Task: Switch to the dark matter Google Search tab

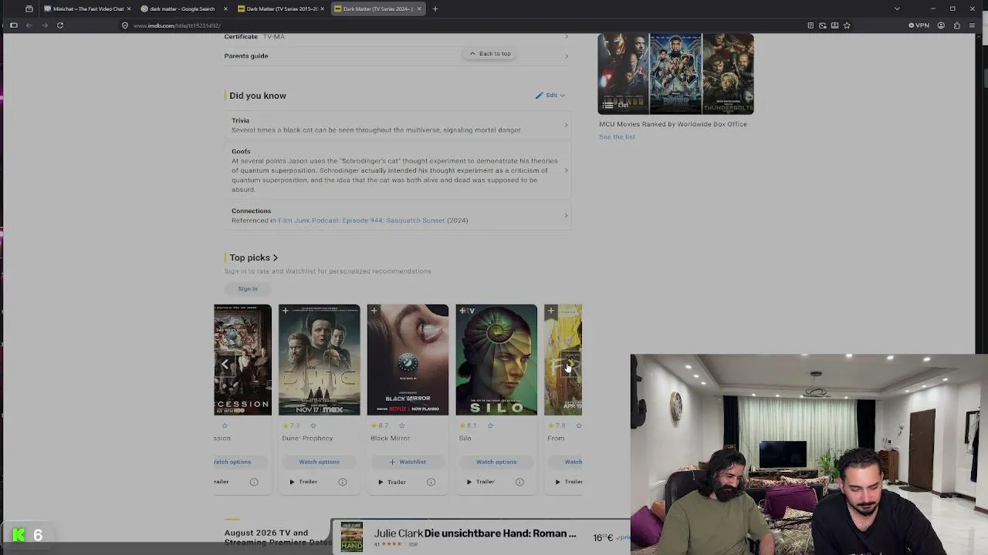Action: coord(182,8)
